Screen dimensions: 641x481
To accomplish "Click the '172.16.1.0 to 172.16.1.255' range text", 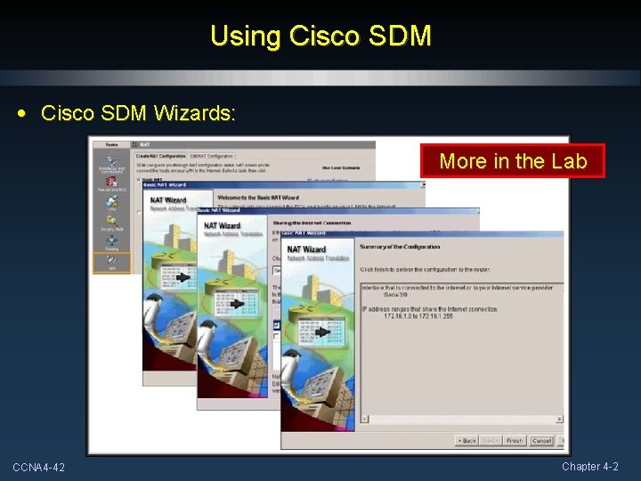I will click(418, 316).
